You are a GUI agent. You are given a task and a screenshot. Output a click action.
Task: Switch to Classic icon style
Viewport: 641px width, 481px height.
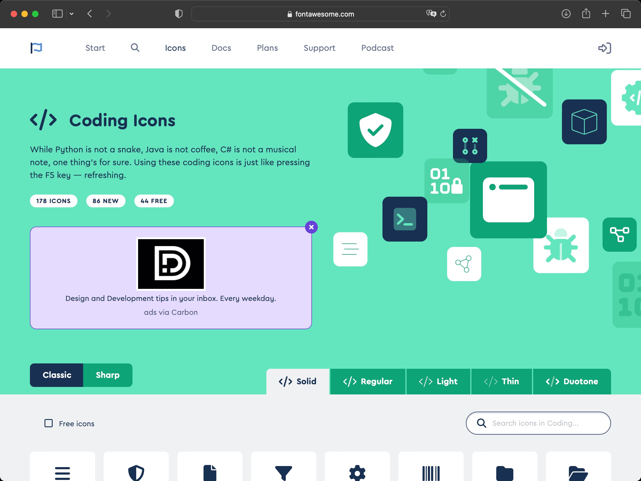pyautogui.click(x=57, y=375)
